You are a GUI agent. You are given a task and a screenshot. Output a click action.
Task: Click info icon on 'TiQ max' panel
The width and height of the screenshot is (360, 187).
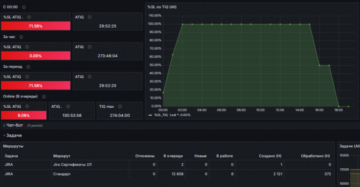[x=120, y=106]
